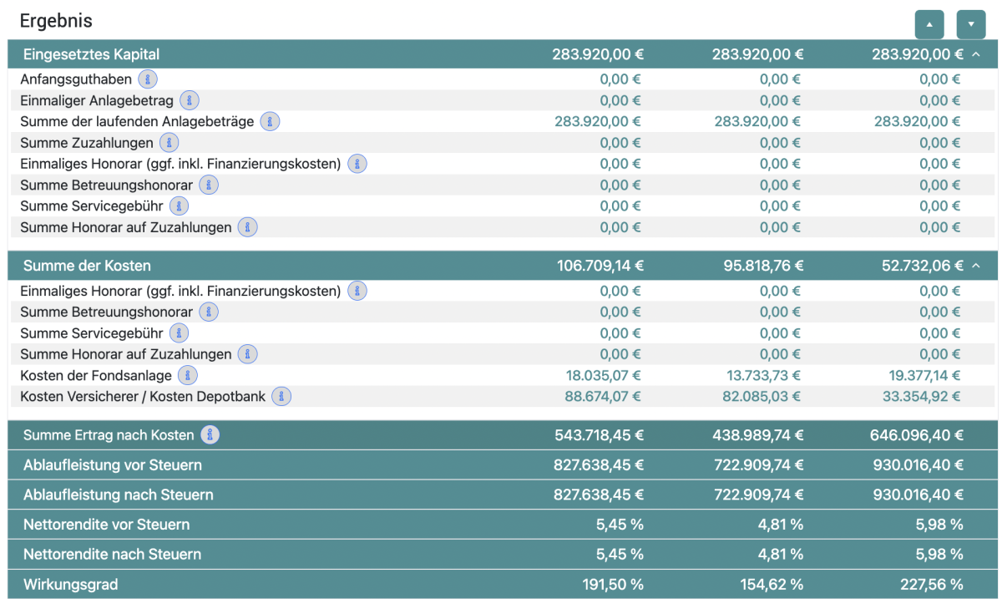This screenshot has height=599, width=1002.
Task: Collapse the Eingesetztes Kapital section chevron
Action: tap(975, 54)
